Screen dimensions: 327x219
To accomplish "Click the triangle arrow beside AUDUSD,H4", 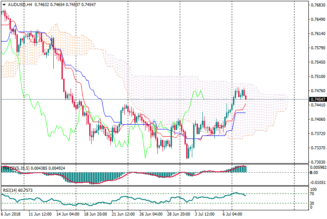I will pyautogui.click(x=3, y=4).
